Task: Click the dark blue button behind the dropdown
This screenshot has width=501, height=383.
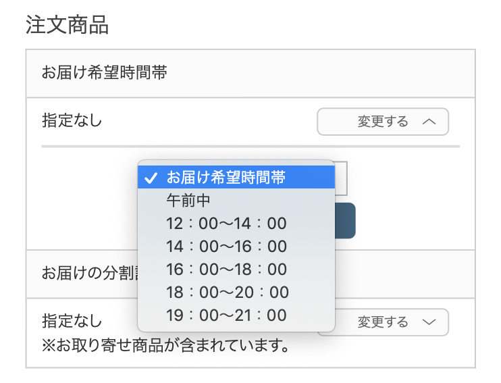Action: point(345,221)
